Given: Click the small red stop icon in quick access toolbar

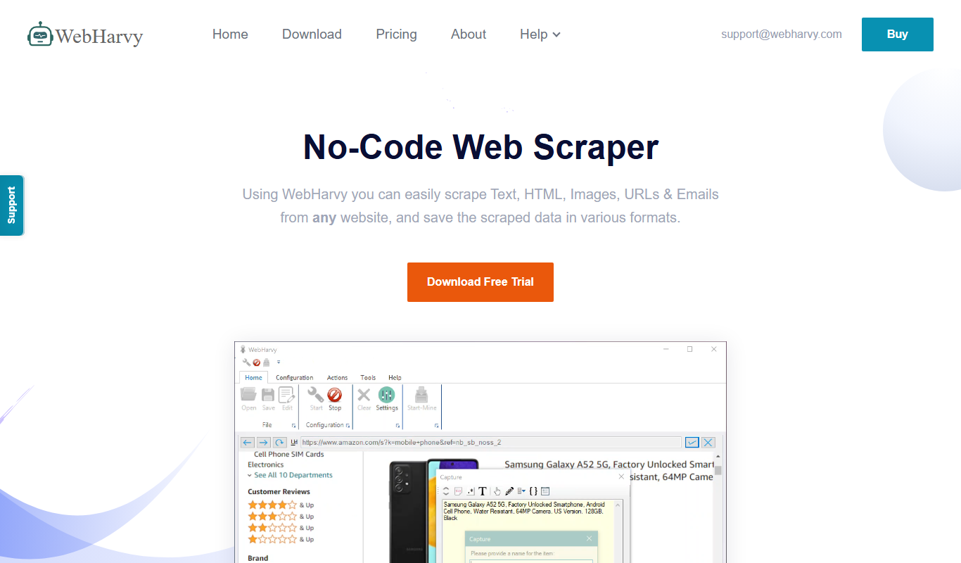Looking at the screenshot, I should (256, 362).
